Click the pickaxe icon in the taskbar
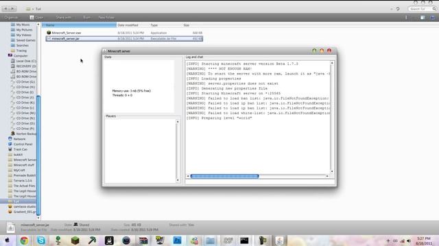The height and width of the screenshot is (246, 439). pos(92,241)
